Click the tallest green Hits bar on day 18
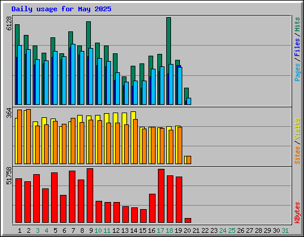The width and height of the screenshot is (304, 237). pos(169,40)
